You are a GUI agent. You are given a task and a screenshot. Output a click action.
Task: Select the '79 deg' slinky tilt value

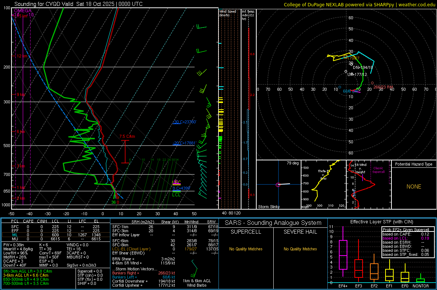[293, 163]
